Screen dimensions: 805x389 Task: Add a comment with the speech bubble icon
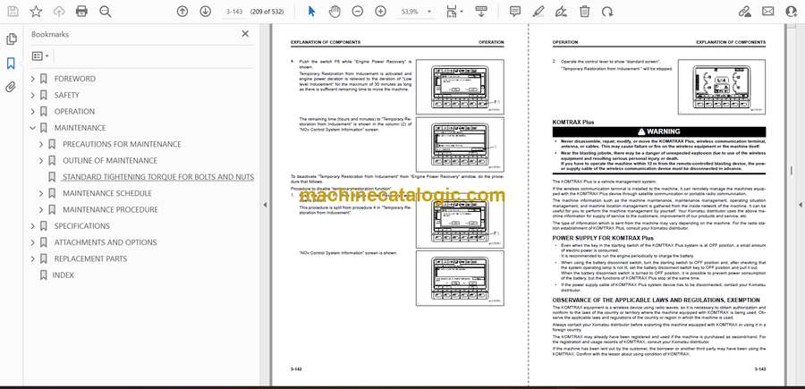click(515, 12)
